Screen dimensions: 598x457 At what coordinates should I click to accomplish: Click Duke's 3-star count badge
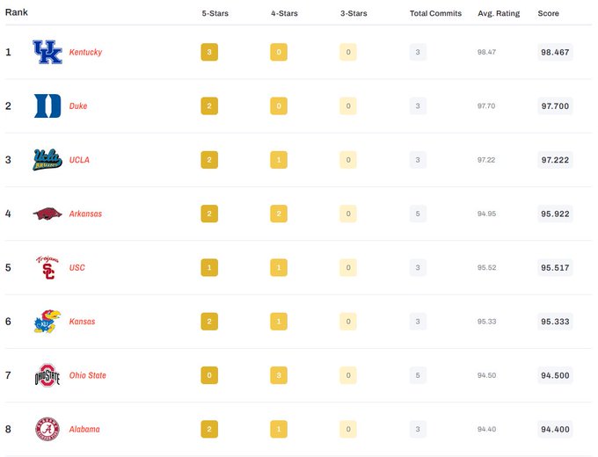pyautogui.click(x=348, y=106)
